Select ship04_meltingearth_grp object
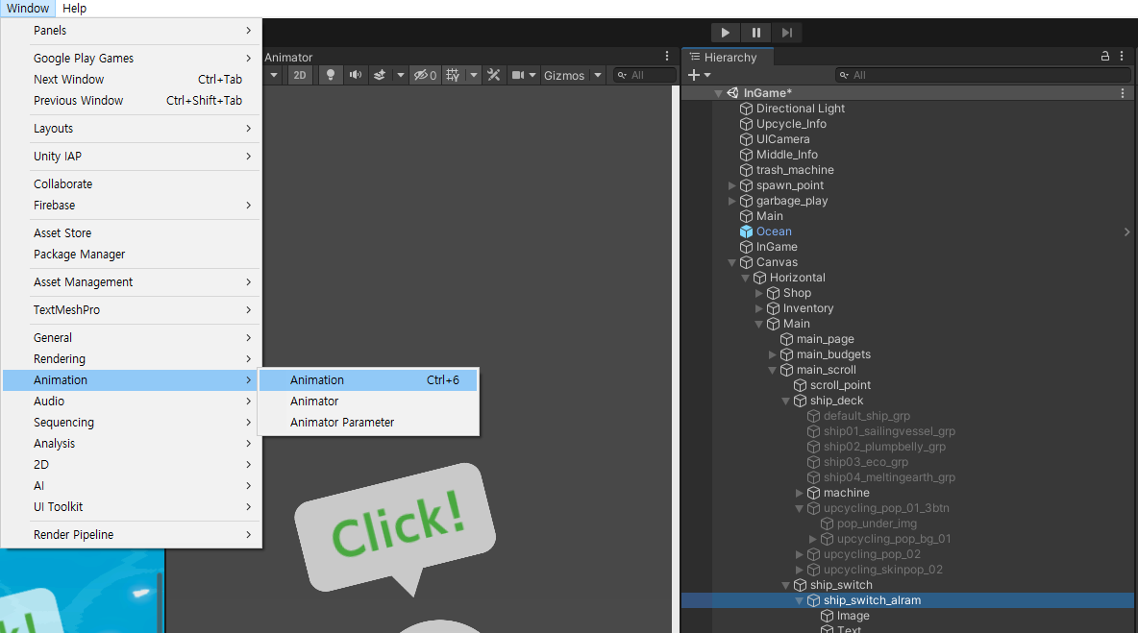1138x633 pixels. point(889,477)
